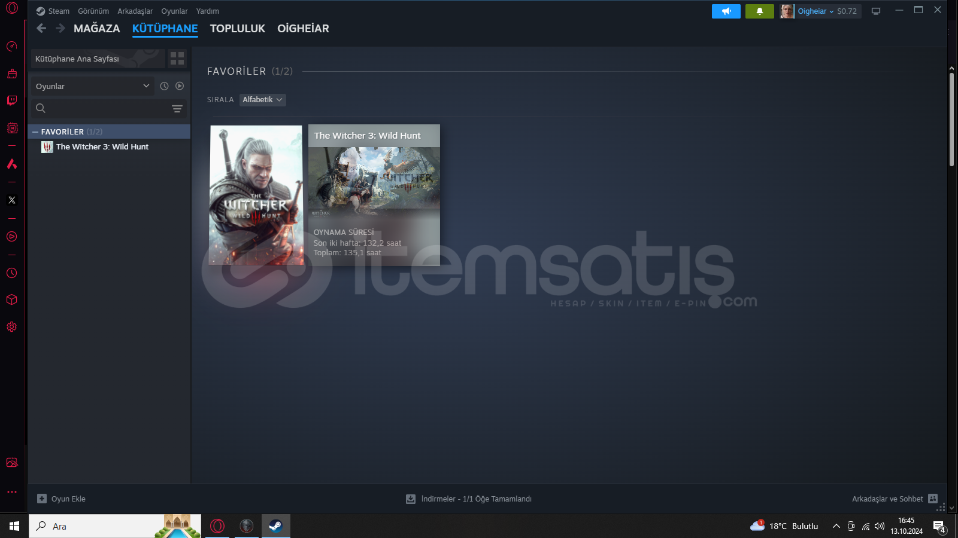Open advanced filter options in search bar
The image size is (958, 538).
click(177, 109)
